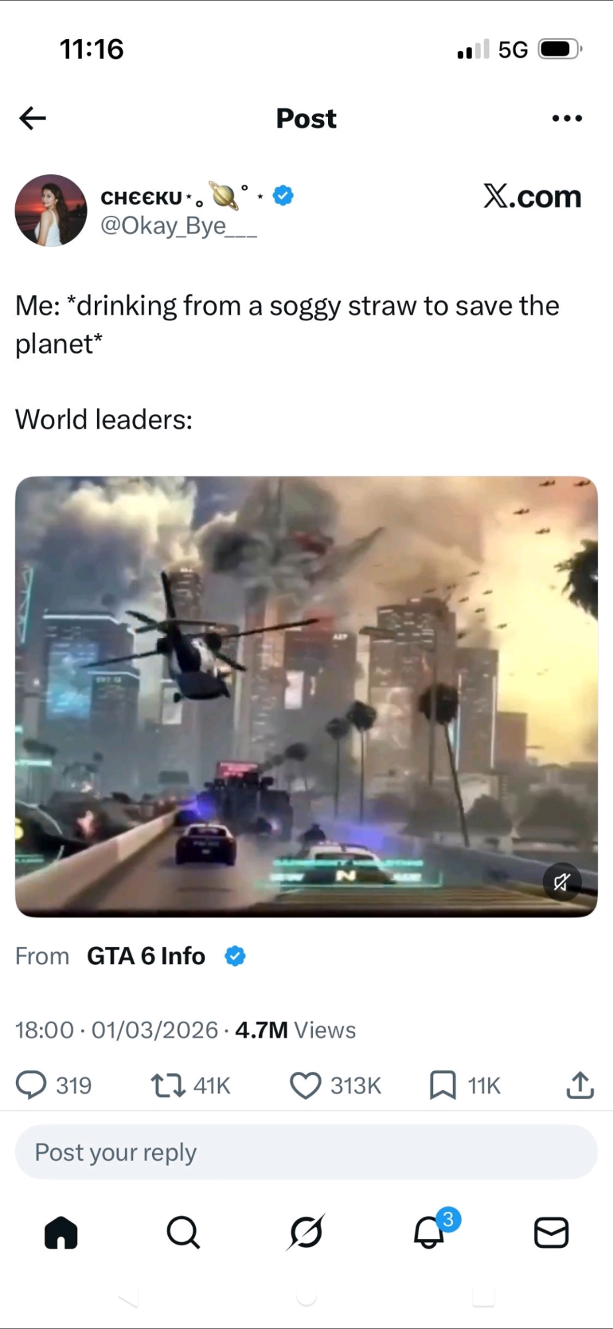Tap the Post your reply field

(x=306, y=1152)
